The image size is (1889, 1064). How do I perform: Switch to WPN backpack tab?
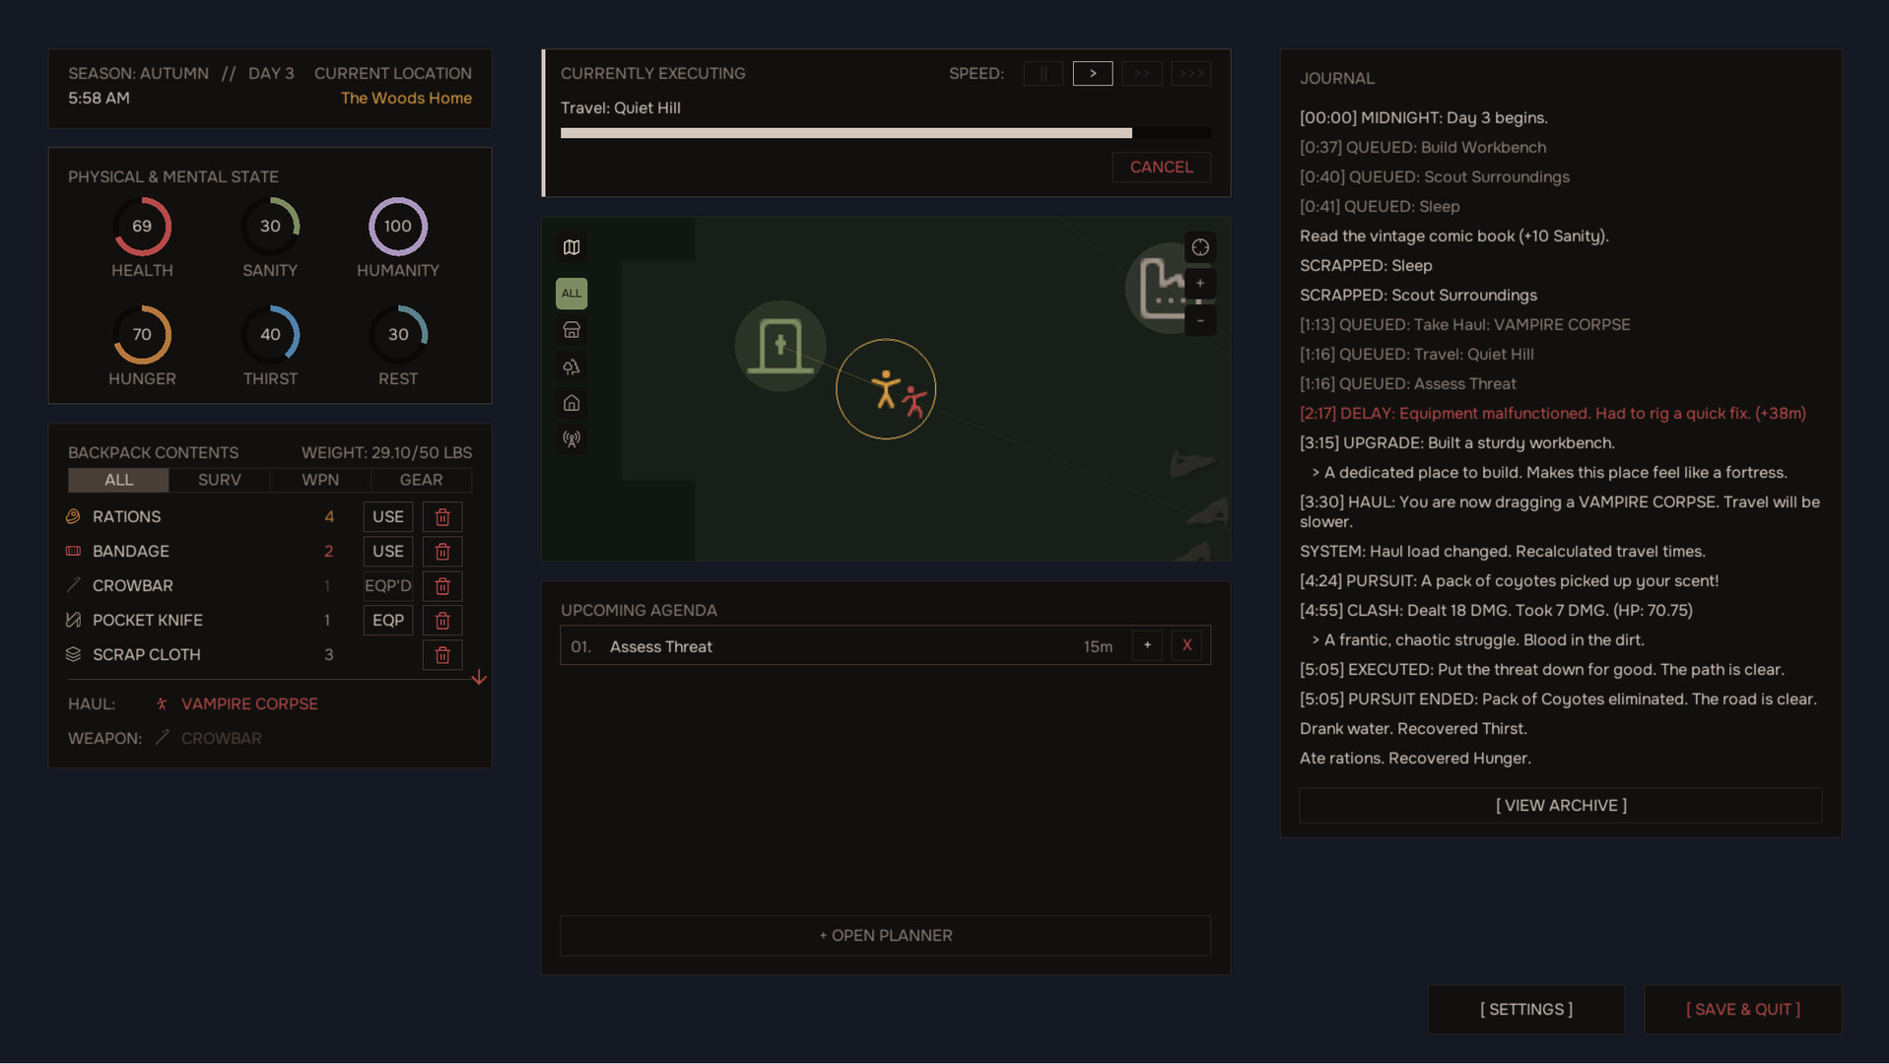[320, 480]
